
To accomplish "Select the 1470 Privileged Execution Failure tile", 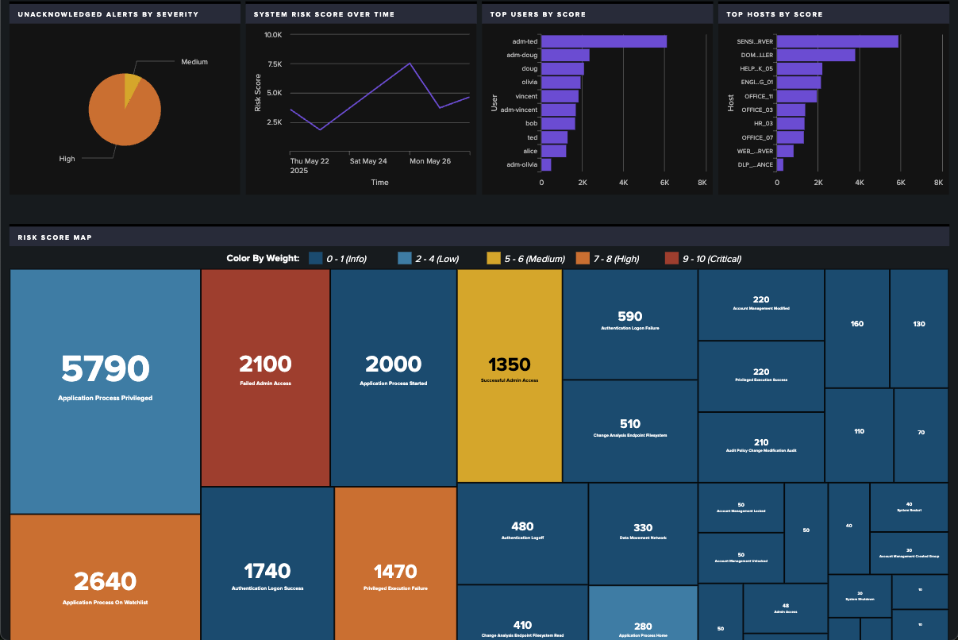I will (x=395, y=564).
